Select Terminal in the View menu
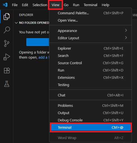The image size is (137, 143). [91, 127]
